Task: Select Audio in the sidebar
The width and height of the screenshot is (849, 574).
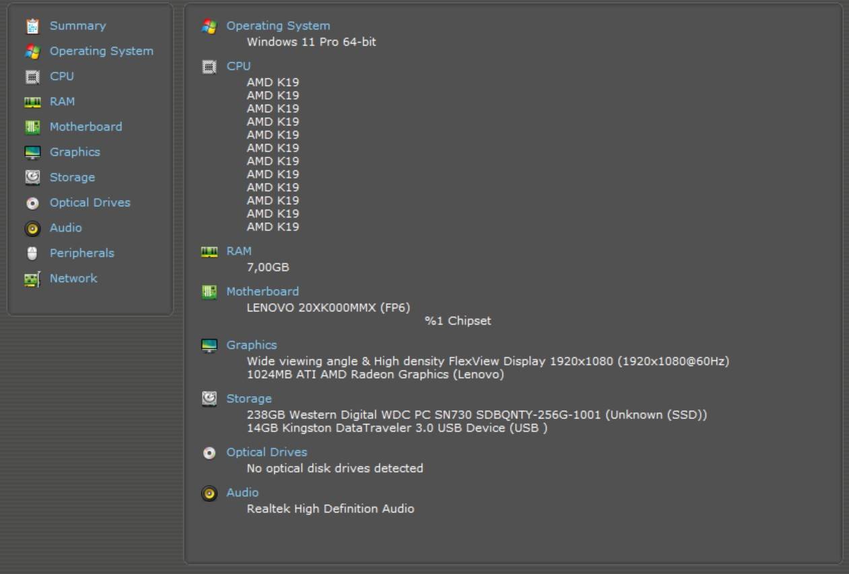Action: 65,228
